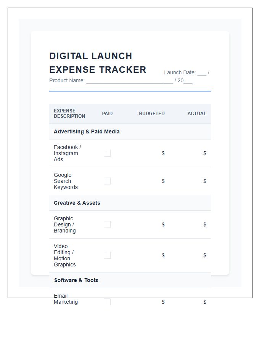This screenshot has width=267, height=343.
Task: Click actual amount cell for Google Search Keywords
Action: pyautogui.click(x=190, y=181)
